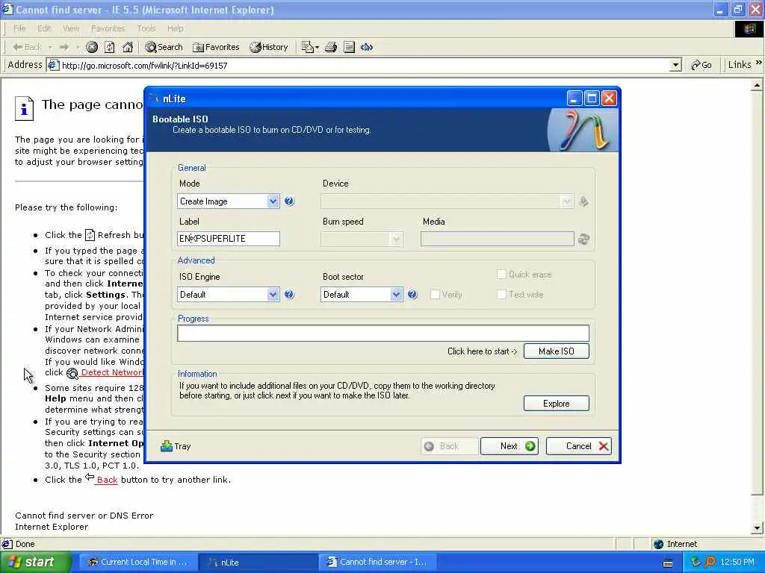Click the page scrollbar down arrow
Viewport: 765px width, 573px height.
pyautogui.click(x=757, y=527)
